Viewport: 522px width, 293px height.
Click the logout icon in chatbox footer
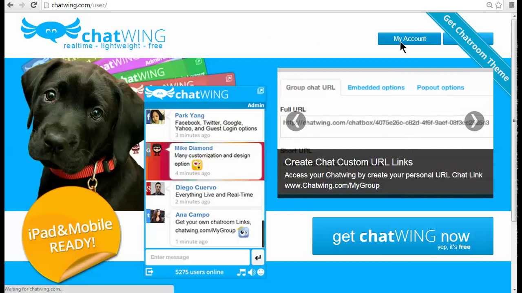(149, 272)
